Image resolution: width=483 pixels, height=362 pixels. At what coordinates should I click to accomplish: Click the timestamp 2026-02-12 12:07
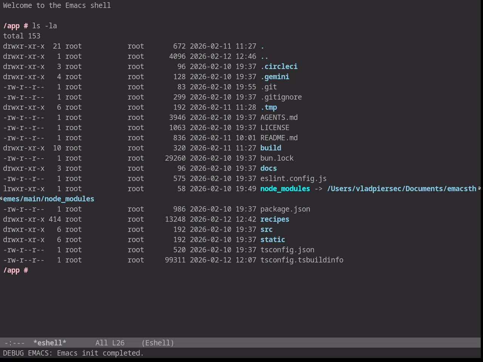223,260
